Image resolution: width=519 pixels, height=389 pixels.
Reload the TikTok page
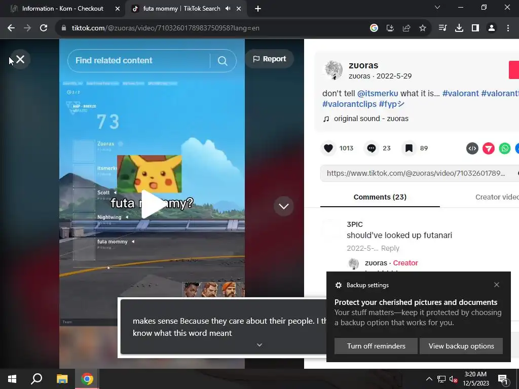click(x=44, y=28)
